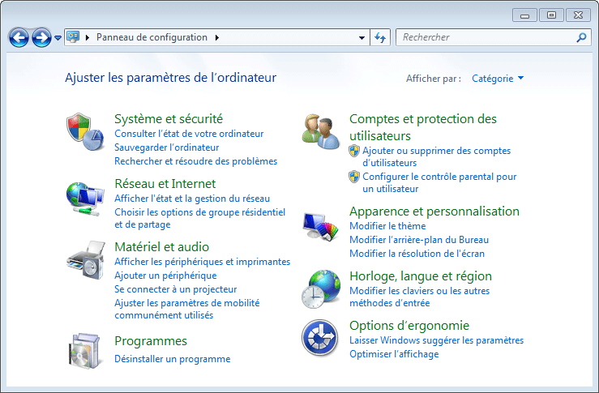Expand the arrow before Panneau de configuration
The height and width of the screenshot is (393, 599).
[88, 37]
